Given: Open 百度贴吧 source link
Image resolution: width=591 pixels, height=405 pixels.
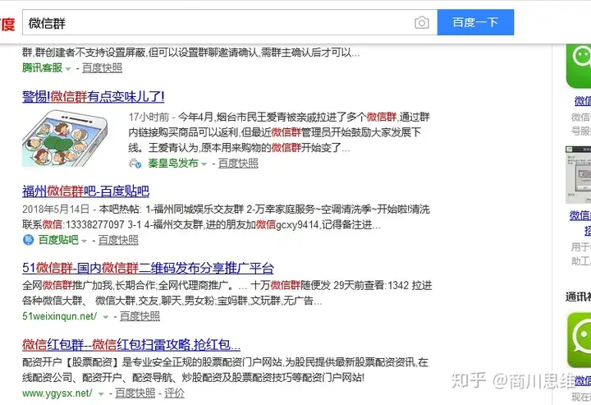Looking at the screenshot, I should tap(58, 240).
